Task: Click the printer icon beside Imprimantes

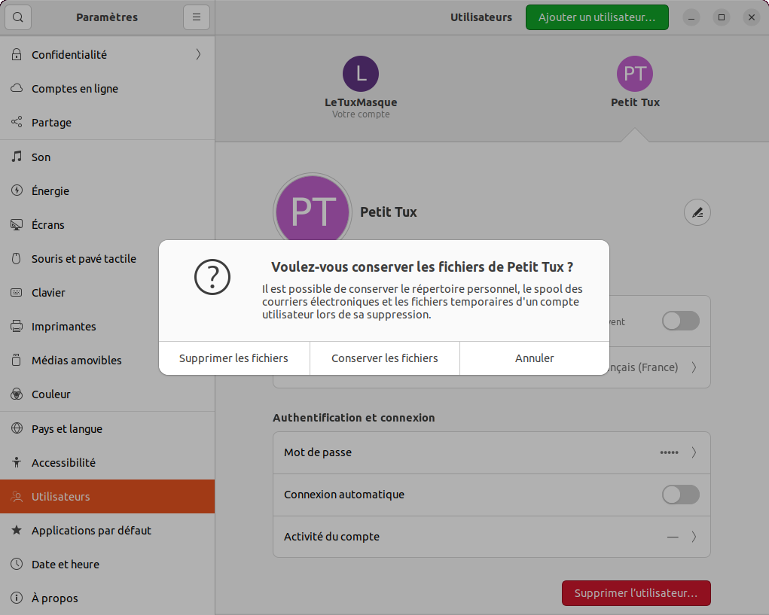Action: (x=17, y=327)
